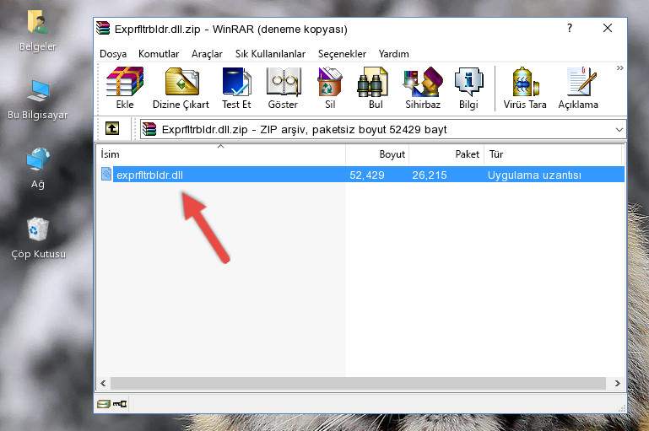Click the Uygulama uzantısı type cell
649x431 pixels.
534,175
